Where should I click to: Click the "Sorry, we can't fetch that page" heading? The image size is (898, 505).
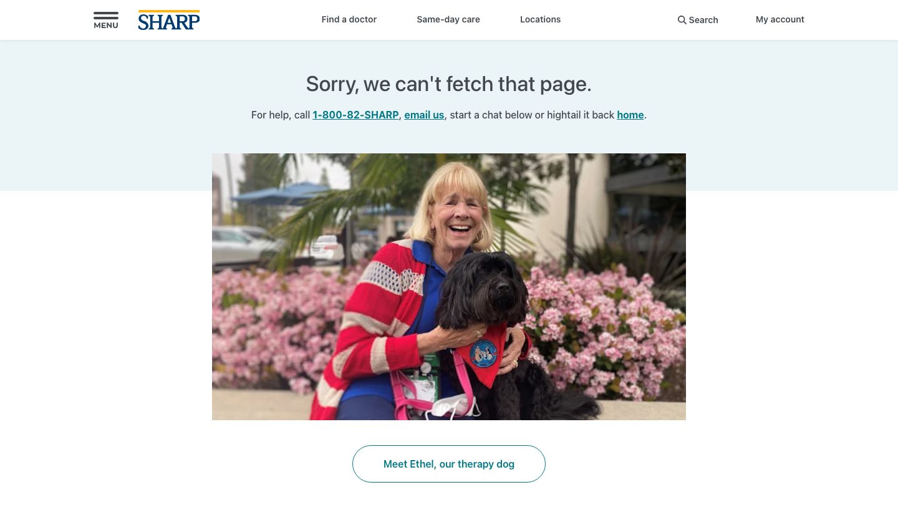[449, 84]
